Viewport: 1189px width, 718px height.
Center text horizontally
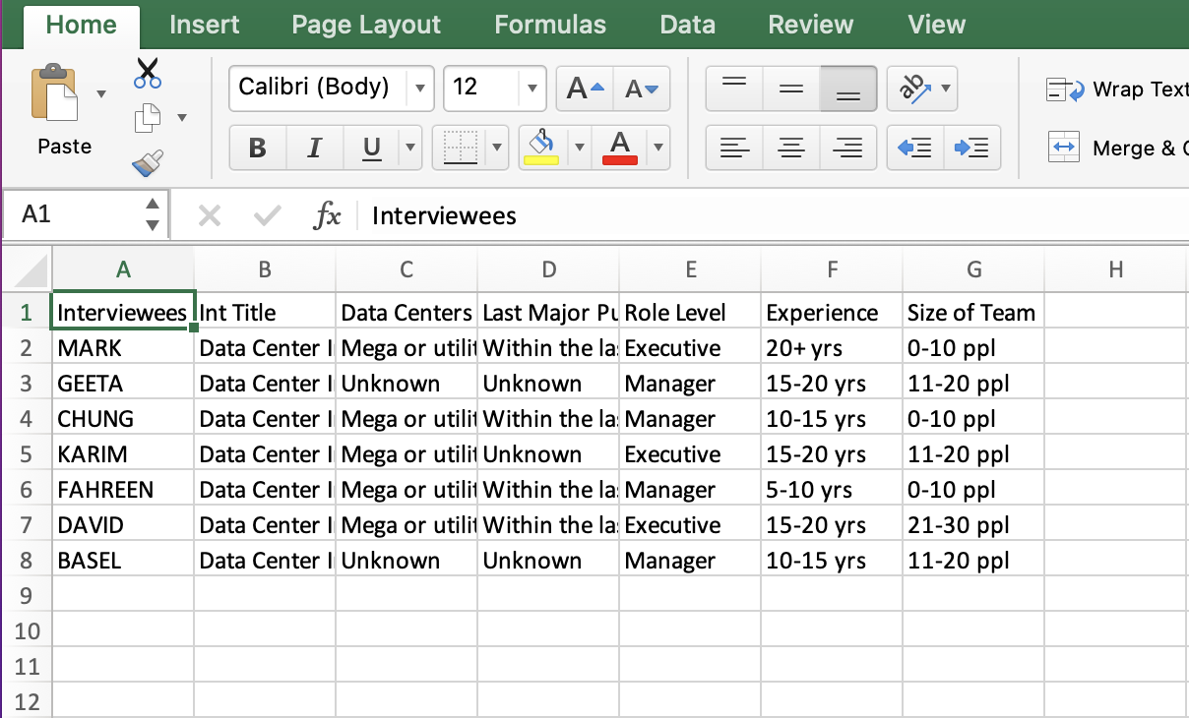(x=790, y=148)
